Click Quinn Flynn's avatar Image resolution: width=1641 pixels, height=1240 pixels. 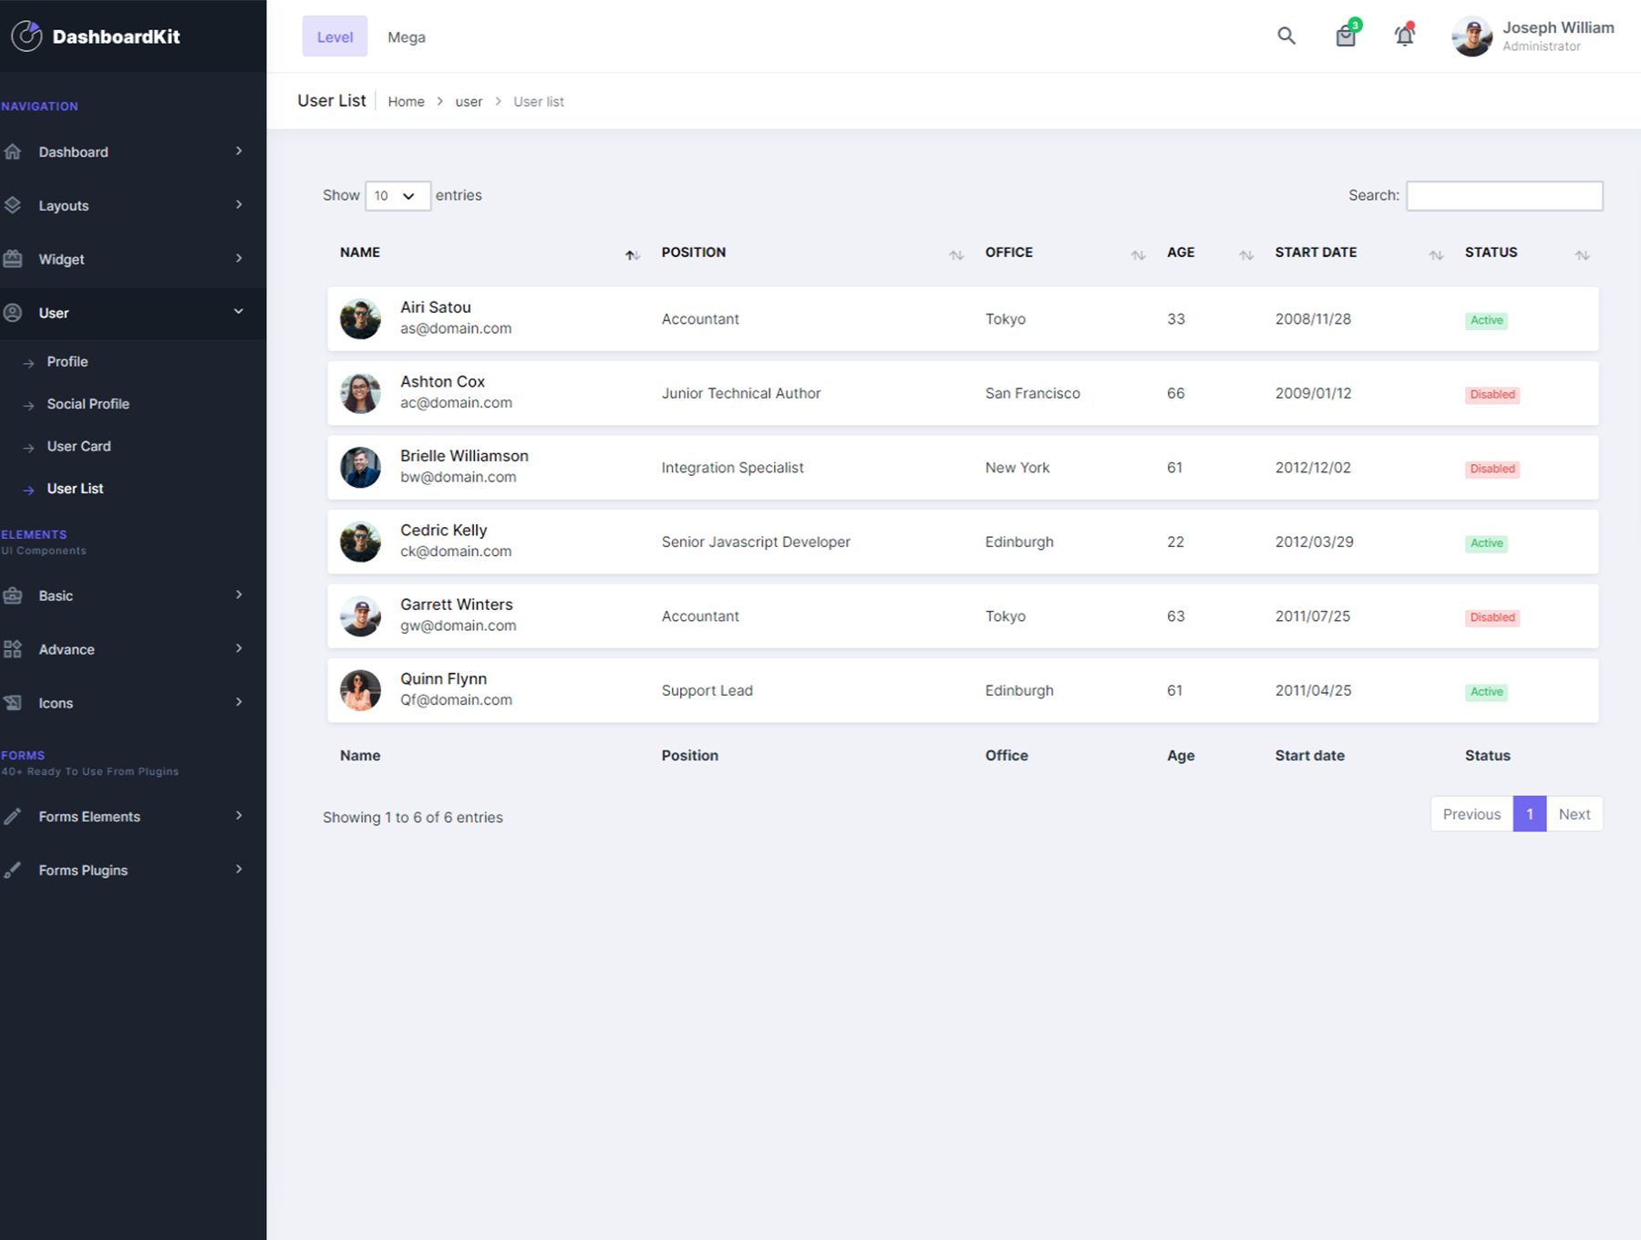click(x=360, y=690)
